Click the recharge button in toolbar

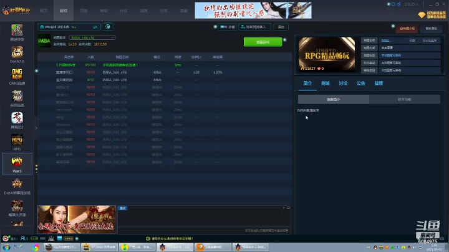228,27
